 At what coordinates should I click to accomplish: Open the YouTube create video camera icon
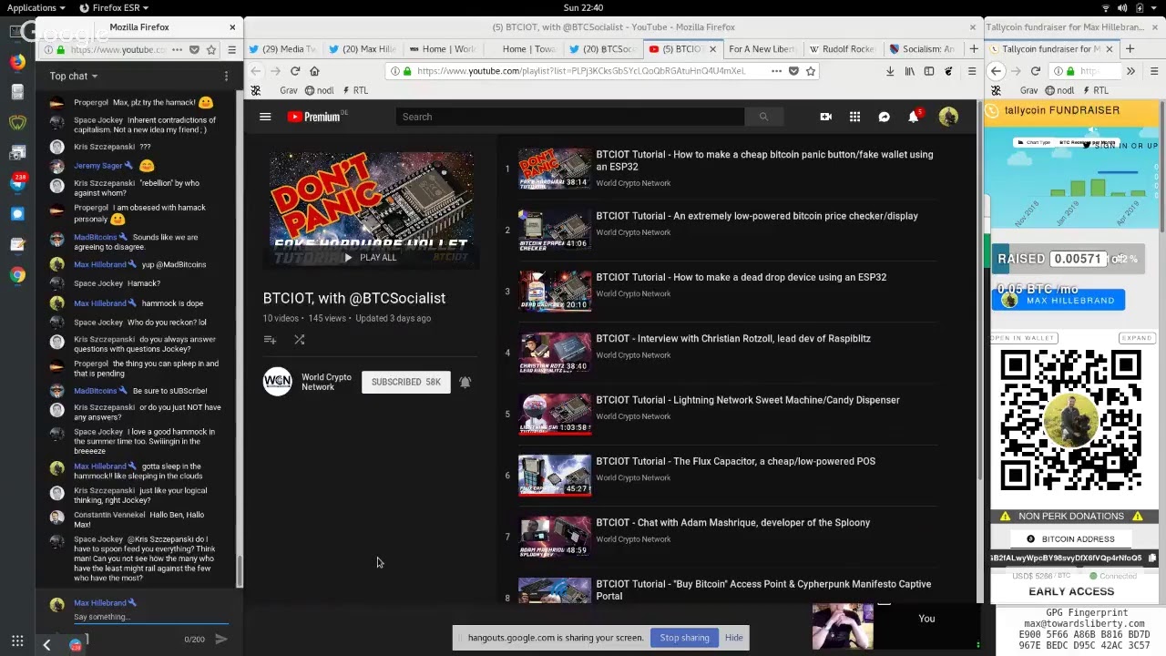(825, 117)
